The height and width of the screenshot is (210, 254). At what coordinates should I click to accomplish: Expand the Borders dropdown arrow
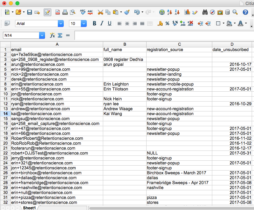(x=223, y=23)
